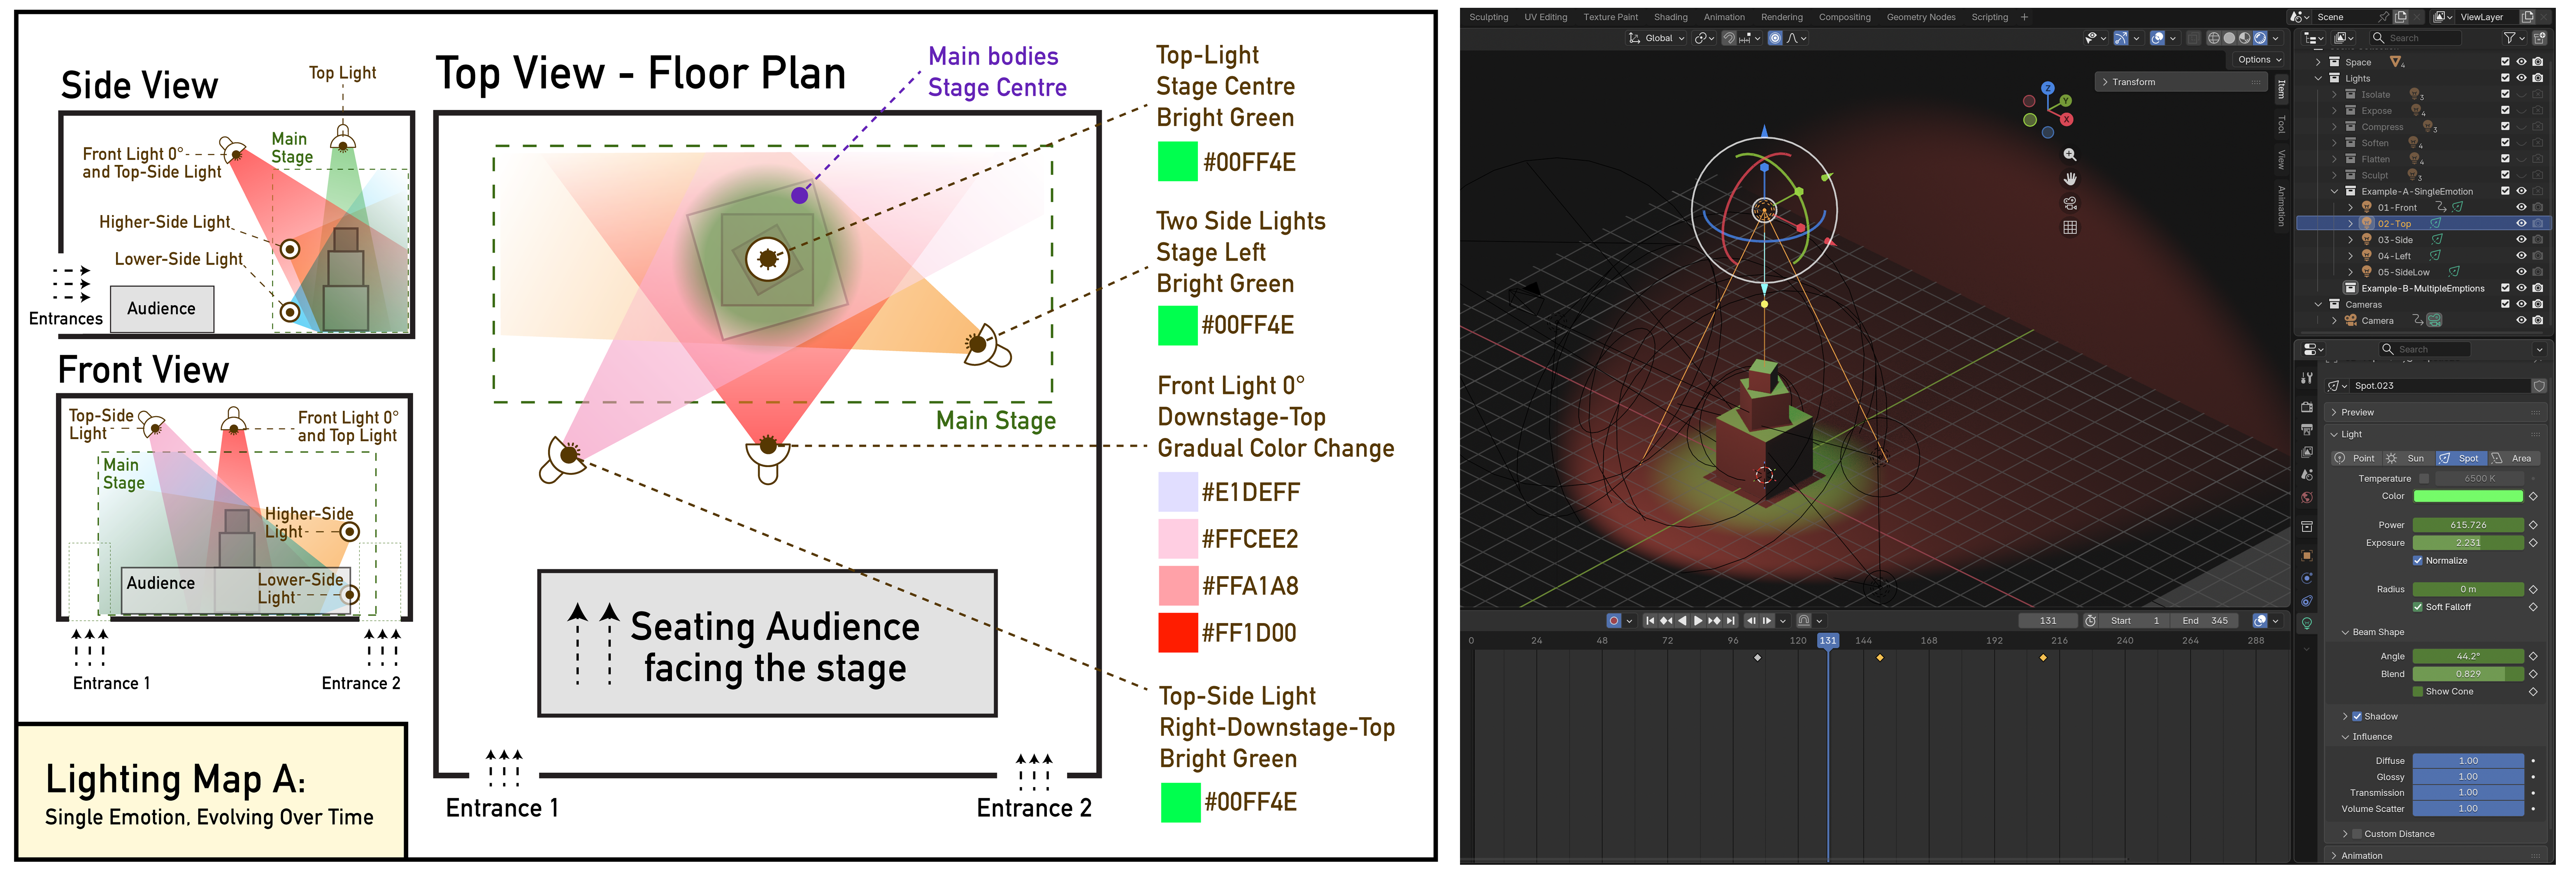This screenshot has width=2576, height=873.
Task: Enable auto-keying record button in timeline
Action: [1613, 620]
